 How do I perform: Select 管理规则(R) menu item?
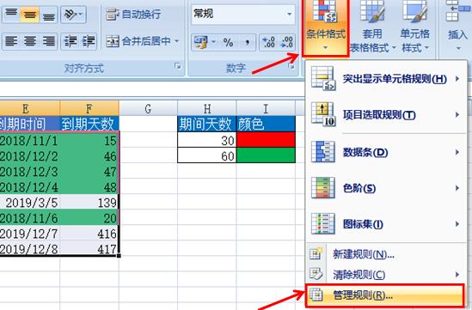(x=385, y=295)
